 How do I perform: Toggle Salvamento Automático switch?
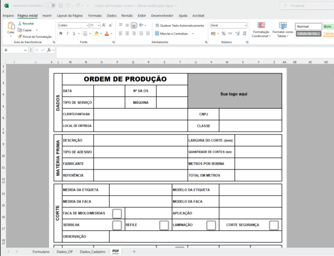[x=50, y=6]
